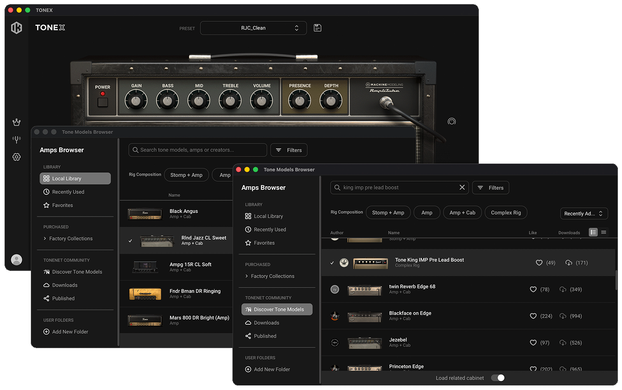Download twin Reverb Edge 68 model
Image resolution: width=622 pixels, height=390 pixels.
[x=563, y=289]
